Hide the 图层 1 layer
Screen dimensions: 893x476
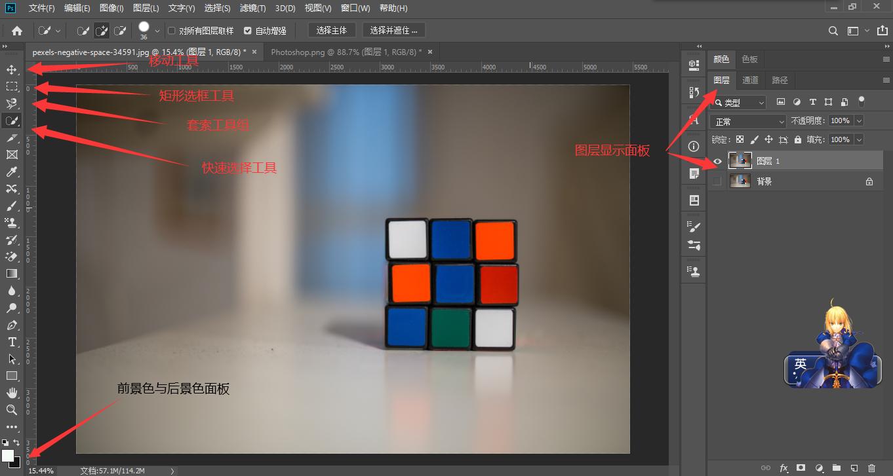pos(717,160)
